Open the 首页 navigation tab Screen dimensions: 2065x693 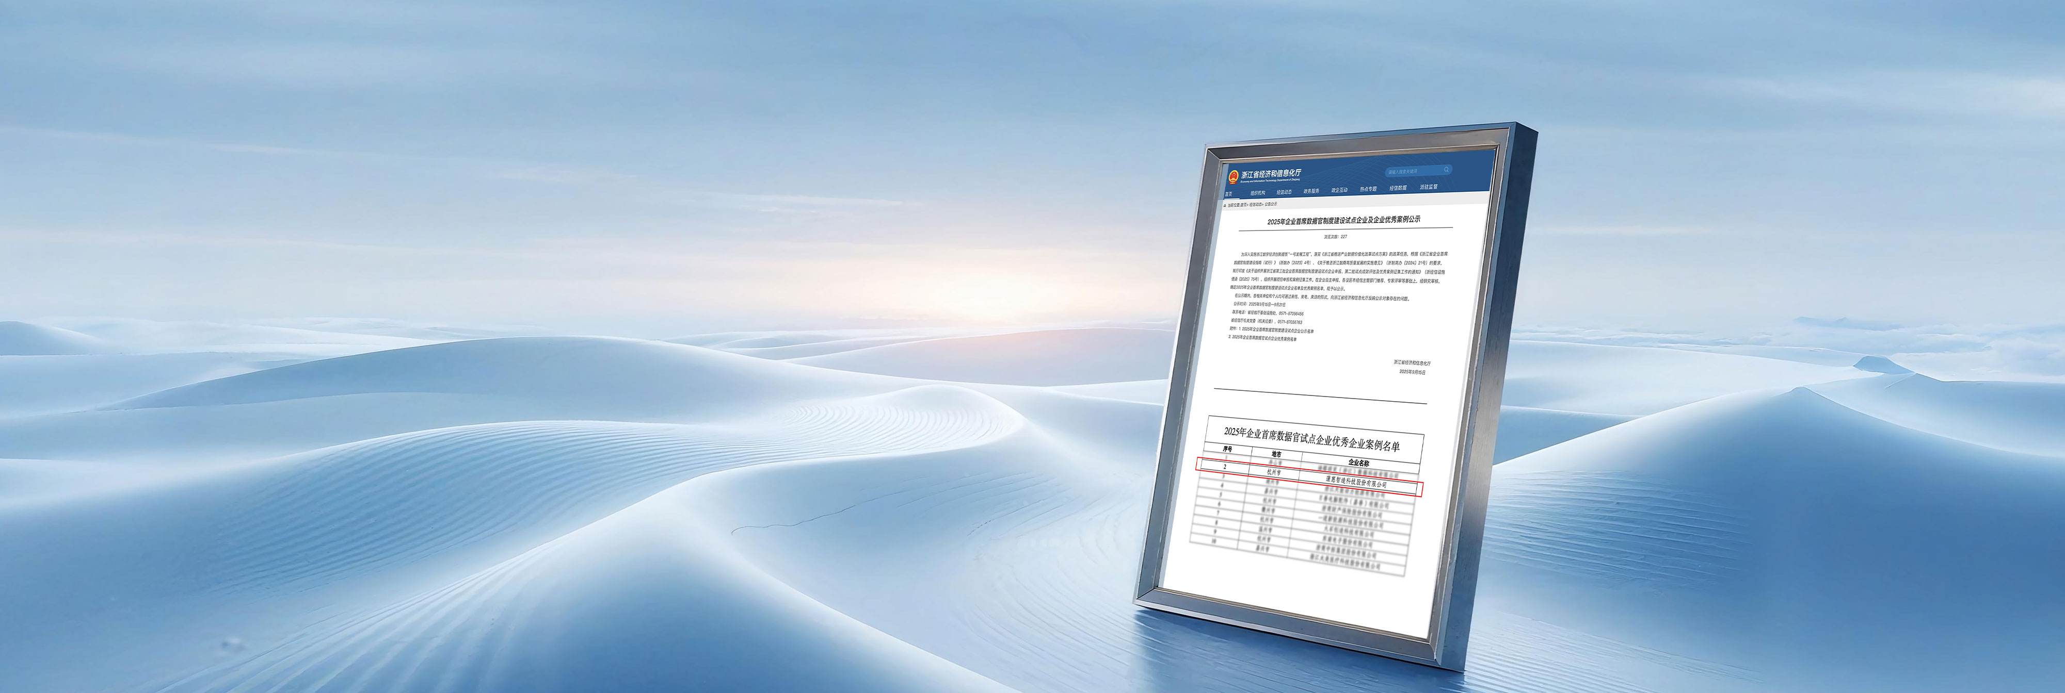(x=1229, y=194)
